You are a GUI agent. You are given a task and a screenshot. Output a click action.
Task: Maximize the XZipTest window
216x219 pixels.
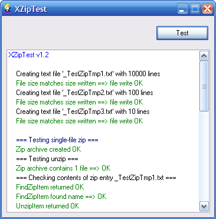pyautogui.click(x=195, y=9)
